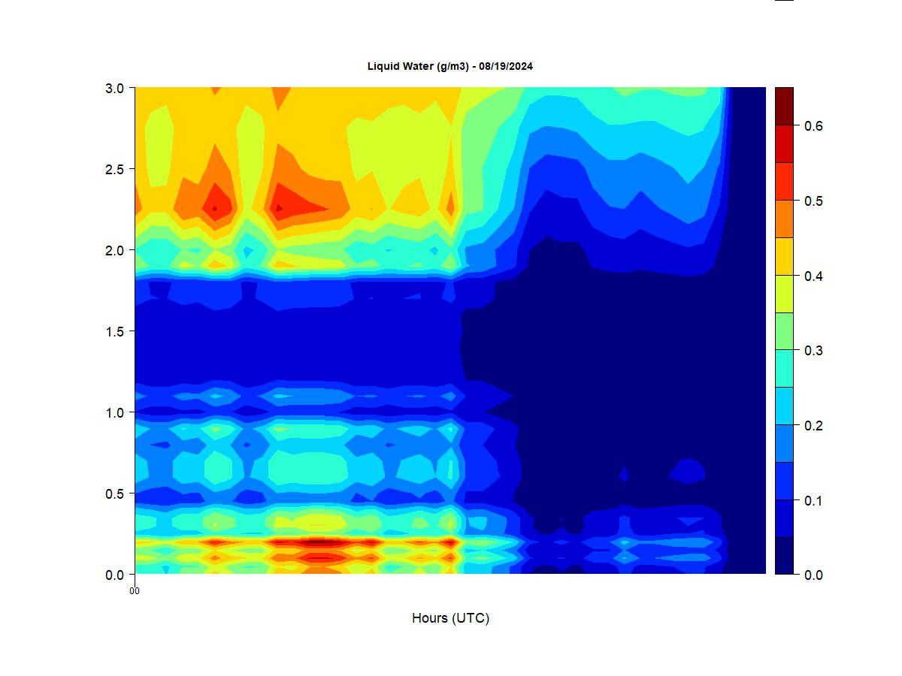The width and height of the screenshot is (902, 676).
Task: Click the colorbar label 0.2
Action: coord(813,425)
